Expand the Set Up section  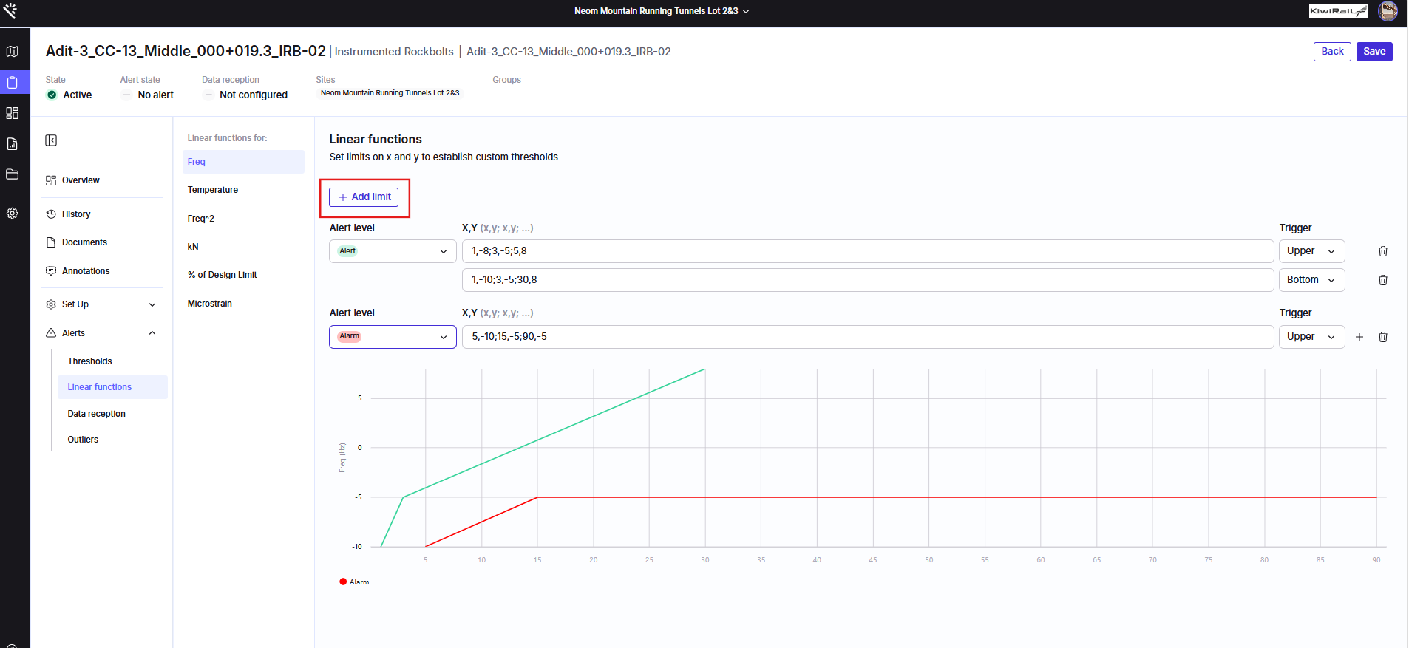101,304
